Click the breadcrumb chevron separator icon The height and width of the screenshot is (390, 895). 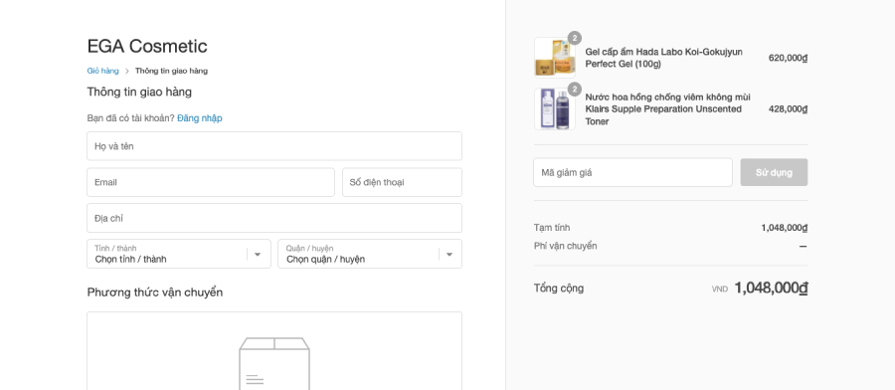pos(126,72)
